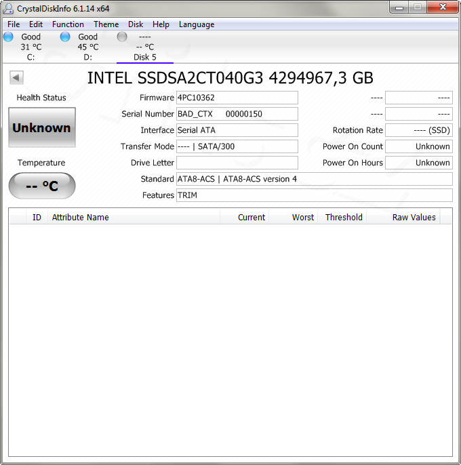Open the File menu
Image resolution: width=461 pixels, height=465 pixels.
(14, 24)
